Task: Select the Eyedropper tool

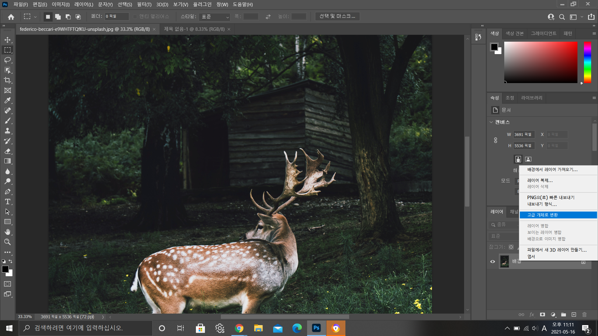Action: (7, 100)
